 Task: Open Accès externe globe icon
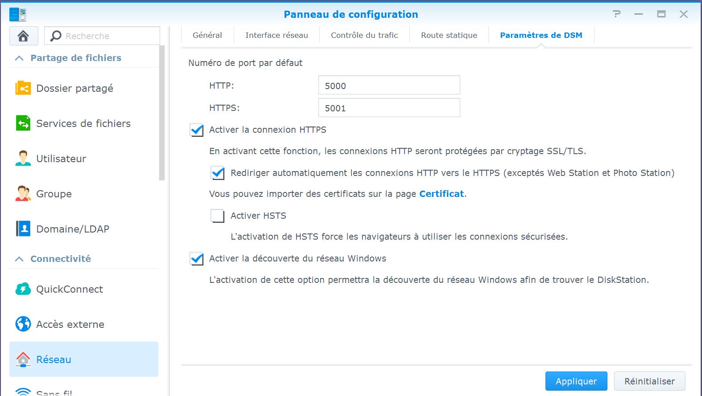click(x=23, y=324)
